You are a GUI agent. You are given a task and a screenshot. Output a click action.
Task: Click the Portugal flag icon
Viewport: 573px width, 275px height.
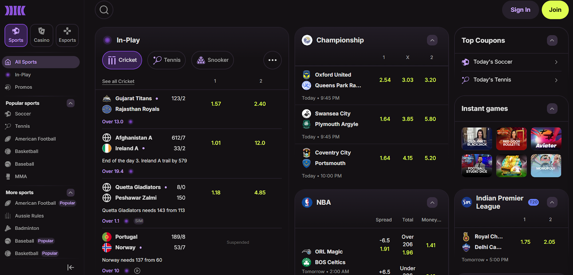click(107, 237)
